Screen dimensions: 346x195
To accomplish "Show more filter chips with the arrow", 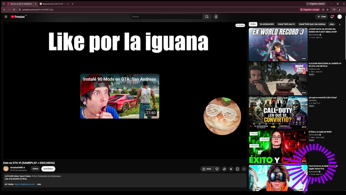I will pos(340,24).
